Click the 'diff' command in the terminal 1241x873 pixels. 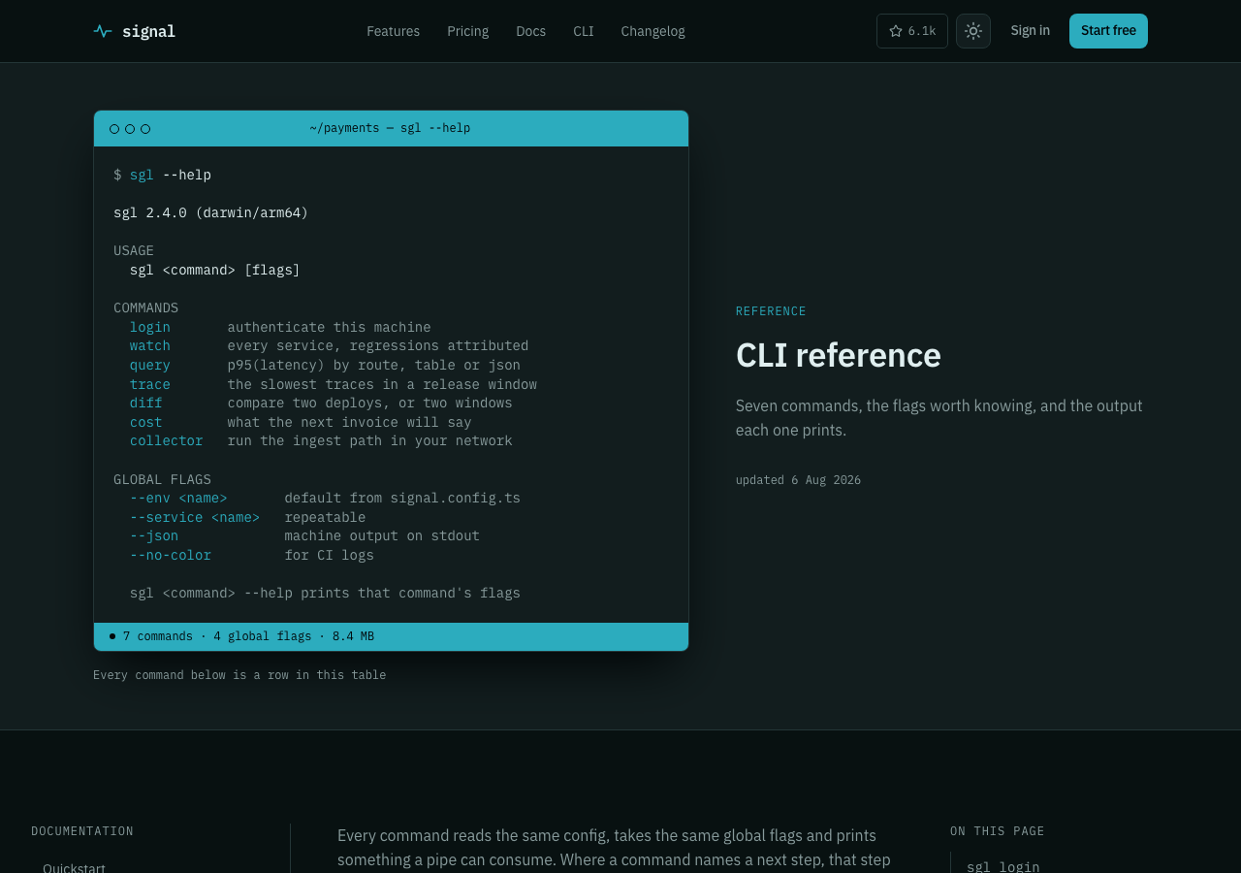pyautogui.click(x=146, y=404)
